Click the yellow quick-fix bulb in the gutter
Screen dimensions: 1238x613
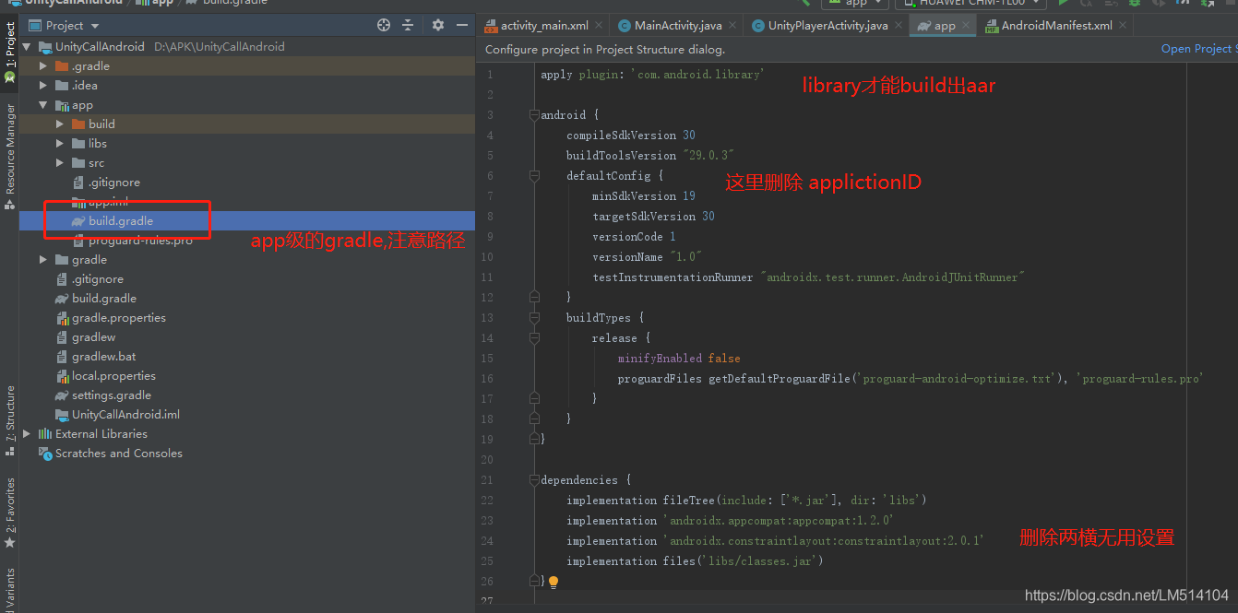pos(553,582)
